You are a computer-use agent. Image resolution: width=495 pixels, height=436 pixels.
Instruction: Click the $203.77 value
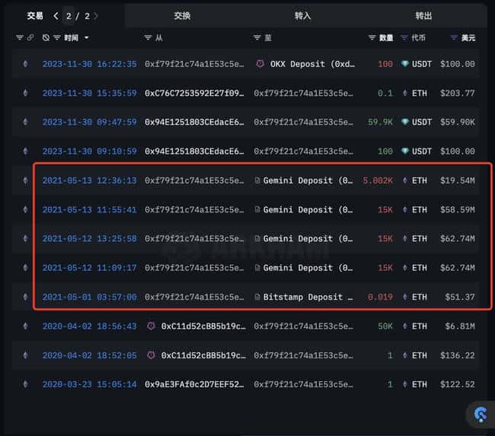click(458, 93)
